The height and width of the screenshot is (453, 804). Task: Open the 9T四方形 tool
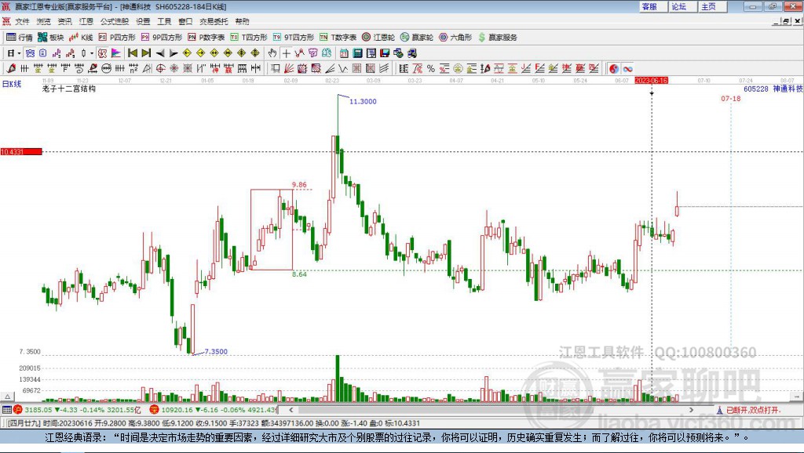294,38
